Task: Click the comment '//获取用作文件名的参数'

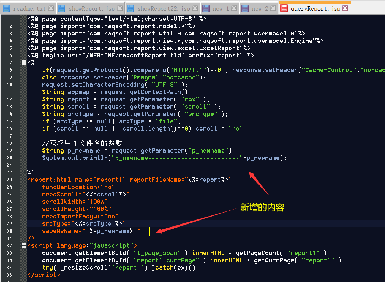Action: [x=82, y=143]
